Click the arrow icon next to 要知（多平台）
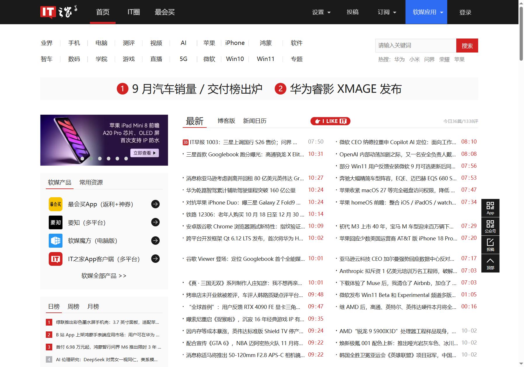 [155, 222]
